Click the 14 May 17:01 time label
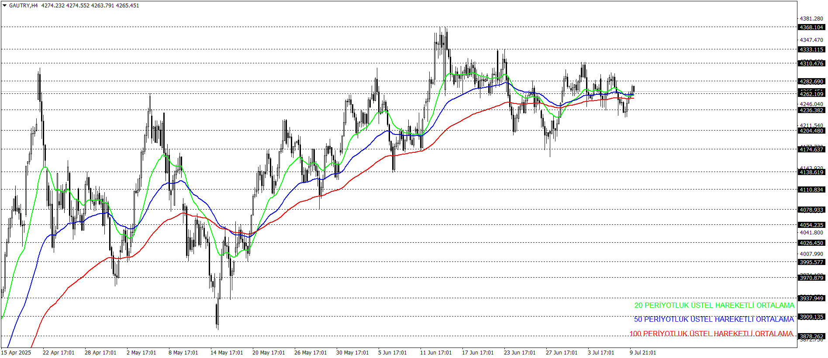The width and height of the screenshot is (828, 358). click(226, 352)
